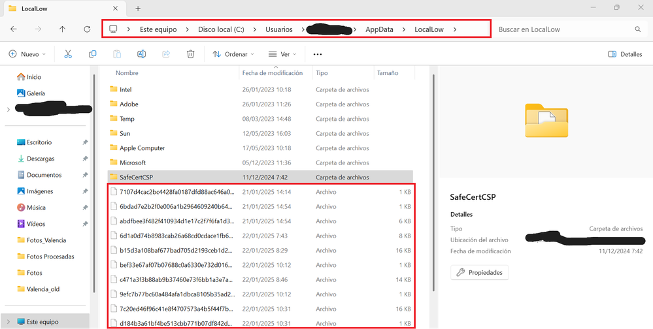Click the Propiedades button
The height and width of the screenshot is (329, 653).
[480, 272]
